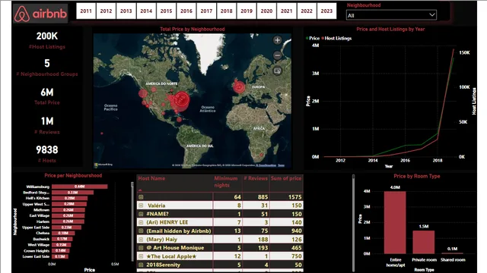Select the Harlem bar
The image size is (487, 273).
pos(68,221)
